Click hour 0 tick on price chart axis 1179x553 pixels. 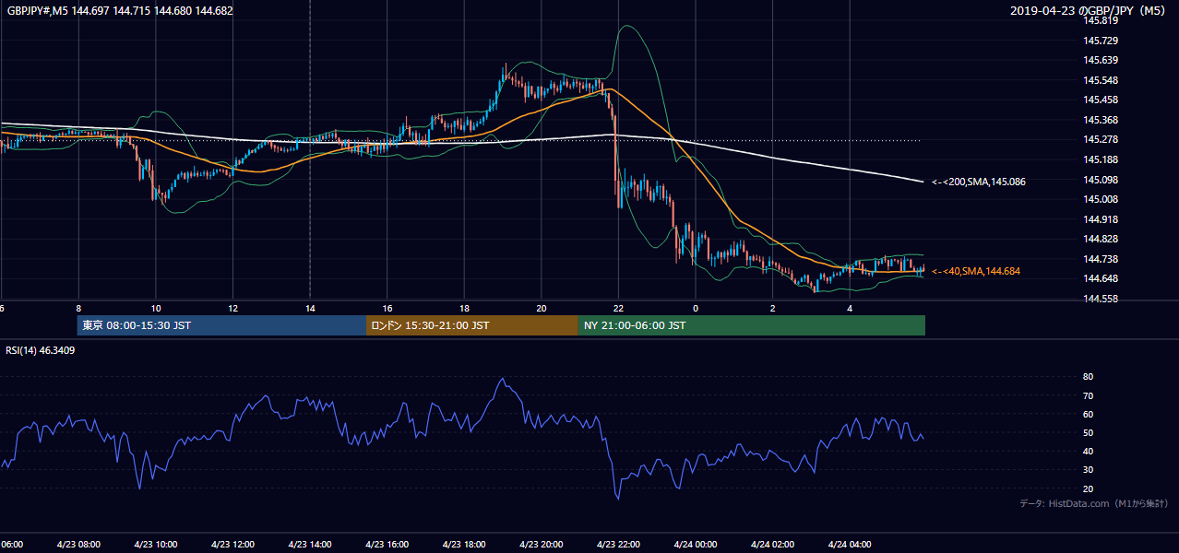(696, 309)
